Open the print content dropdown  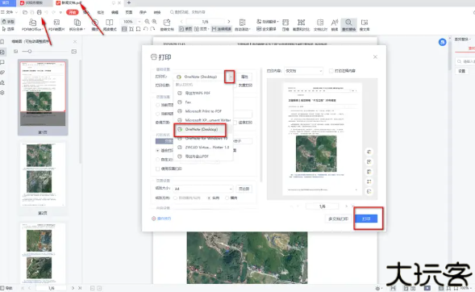(x=303, y=71)
